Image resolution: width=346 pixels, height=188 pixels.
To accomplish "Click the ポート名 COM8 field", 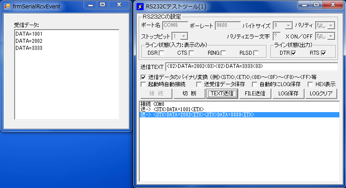I will [175, 26].
